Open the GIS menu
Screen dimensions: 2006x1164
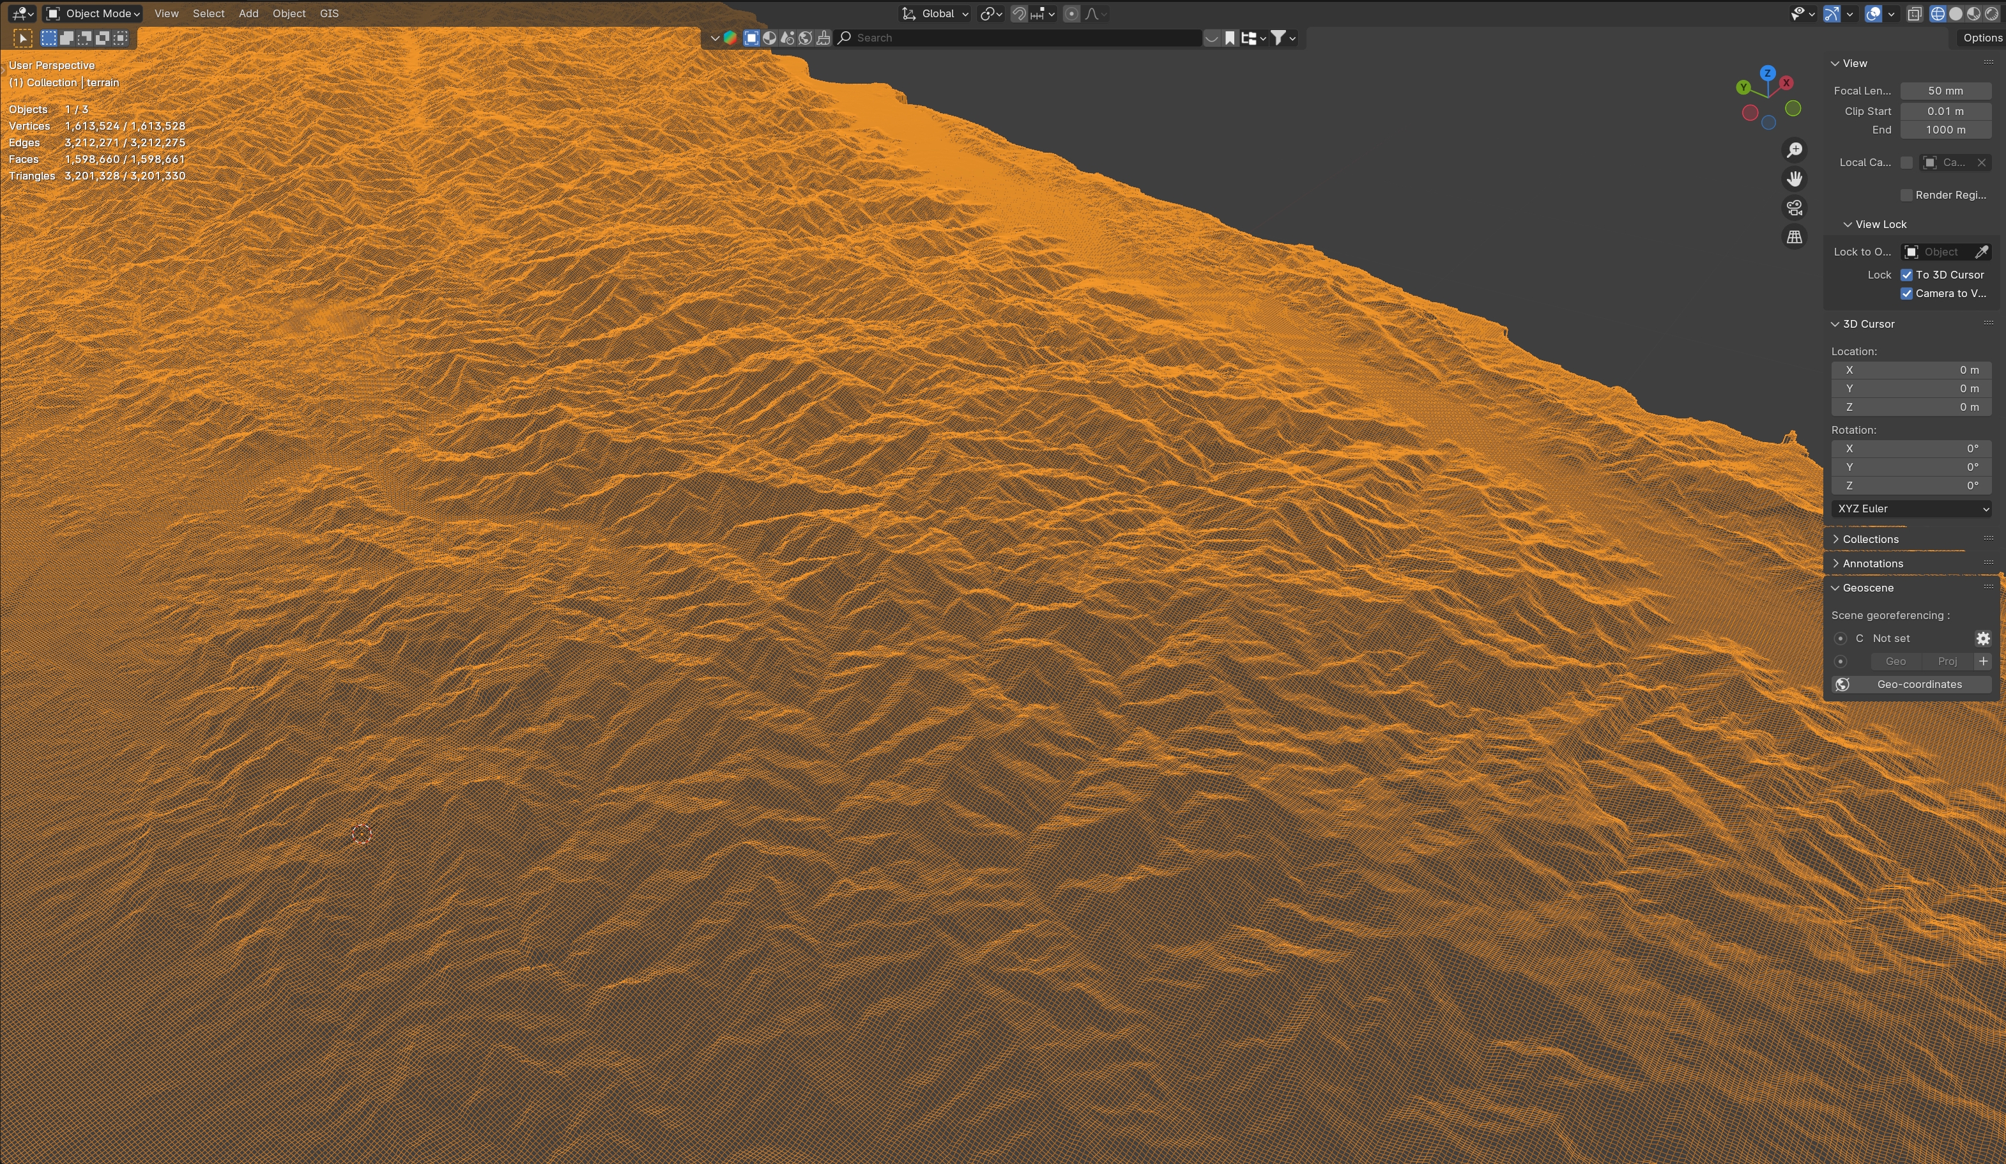(329, 13)
